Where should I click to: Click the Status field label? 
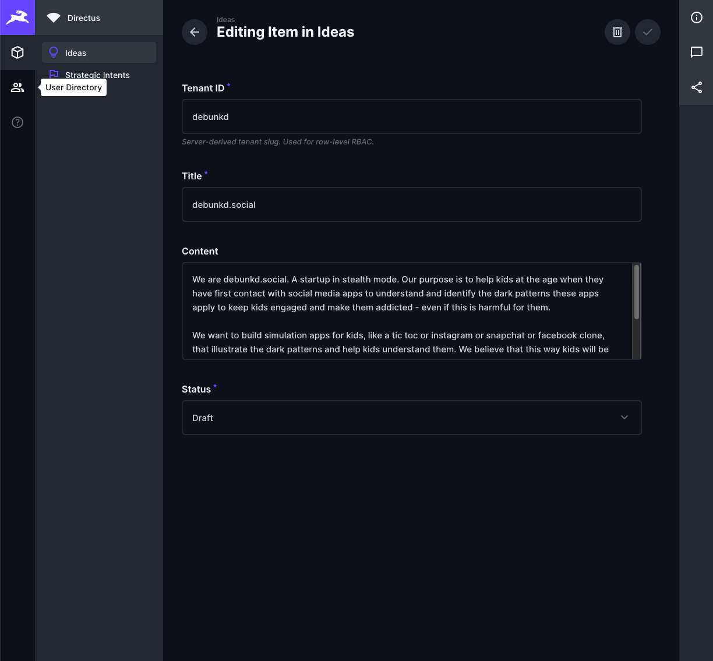coord(196,389)
